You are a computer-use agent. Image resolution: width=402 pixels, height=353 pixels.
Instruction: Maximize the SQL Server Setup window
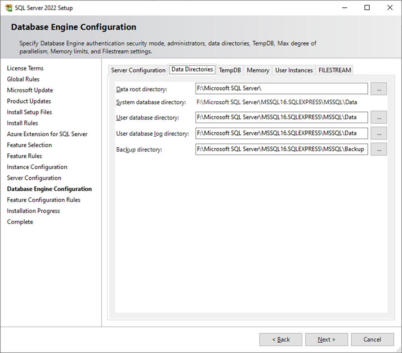[x=367, y=8]
